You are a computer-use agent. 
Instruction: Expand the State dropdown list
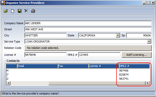(118, 35)
